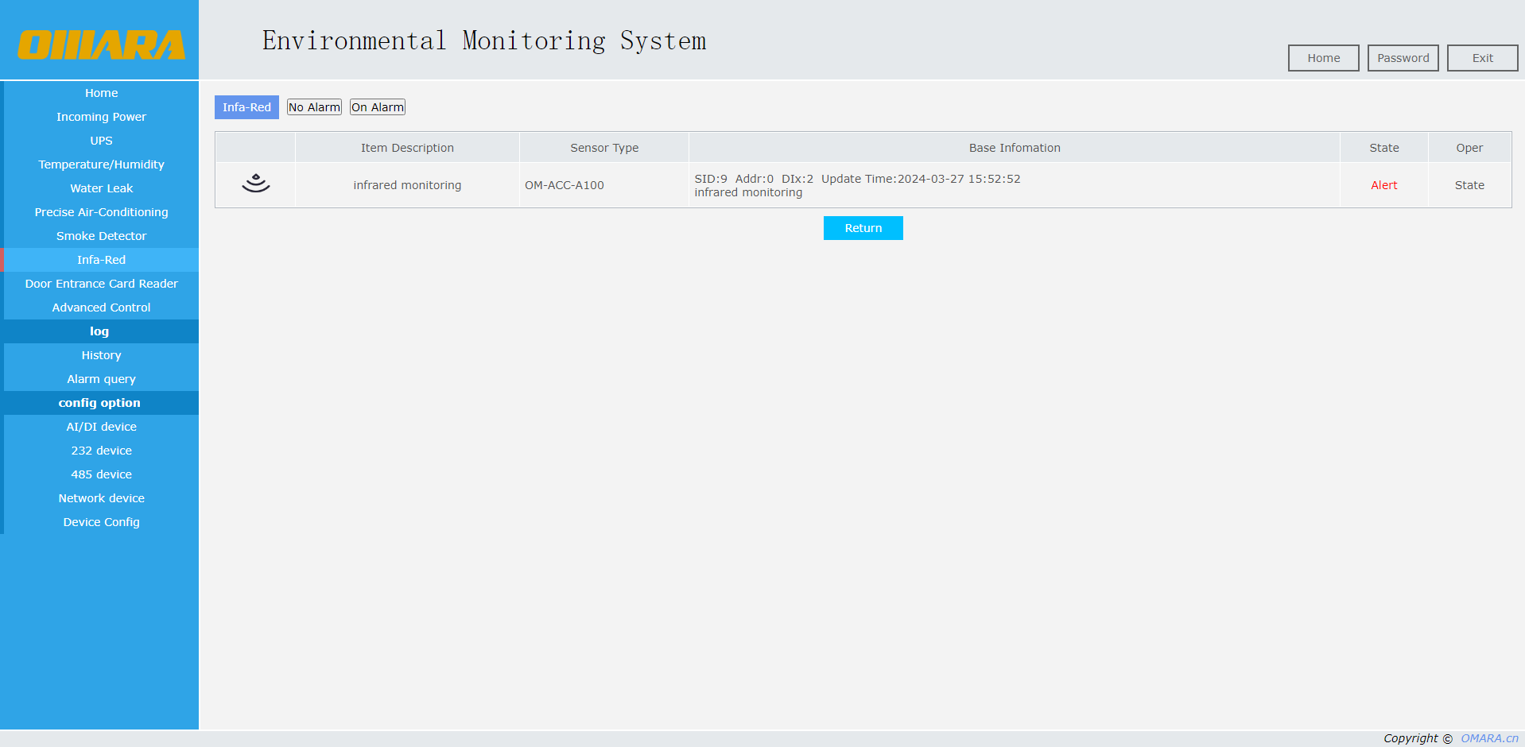
Task: Select Water Leak in sidebar
Action: tap(101, 188)
